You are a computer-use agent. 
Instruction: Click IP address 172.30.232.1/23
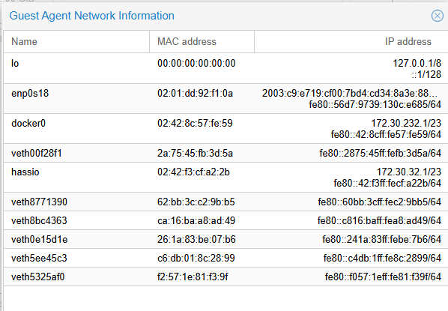pyautogui.click(x=406, y=123)
